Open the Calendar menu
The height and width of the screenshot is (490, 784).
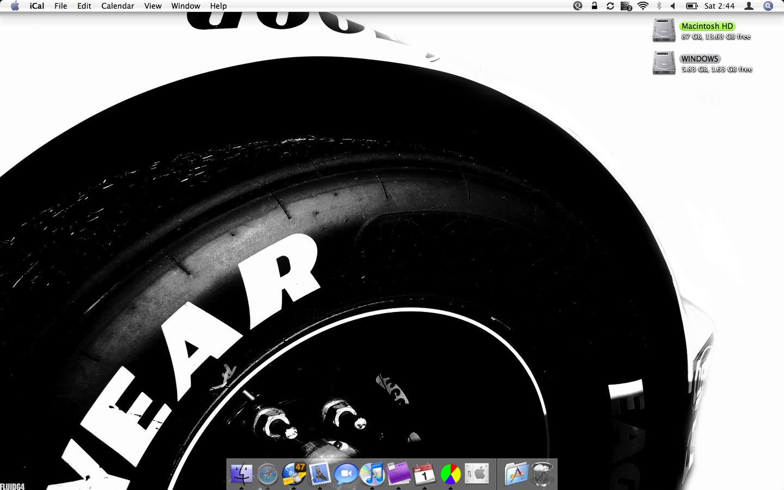(x=118, y=6)
